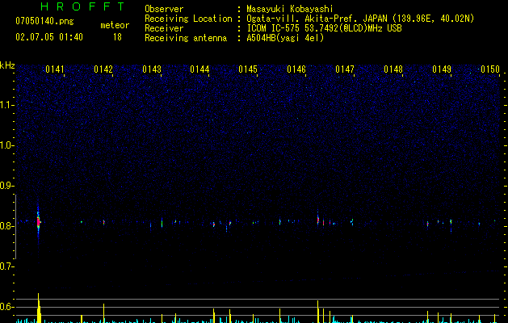Click the red meteor echo just past the 0142 marker

coord(104,222)
